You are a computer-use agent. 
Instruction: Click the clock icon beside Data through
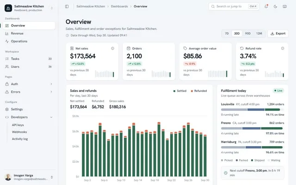tap(67, 35)
